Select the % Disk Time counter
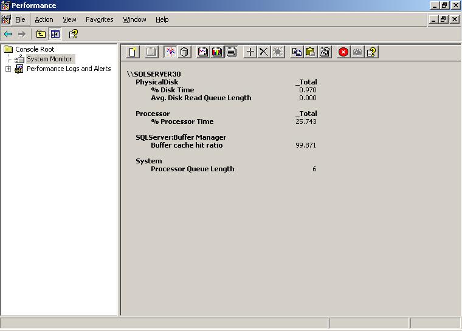Screen dimensions: 462x331 pos(173,90)
